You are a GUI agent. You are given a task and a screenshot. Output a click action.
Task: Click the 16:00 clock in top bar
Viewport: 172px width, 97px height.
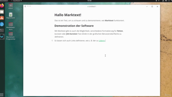(x=89, y=1)
